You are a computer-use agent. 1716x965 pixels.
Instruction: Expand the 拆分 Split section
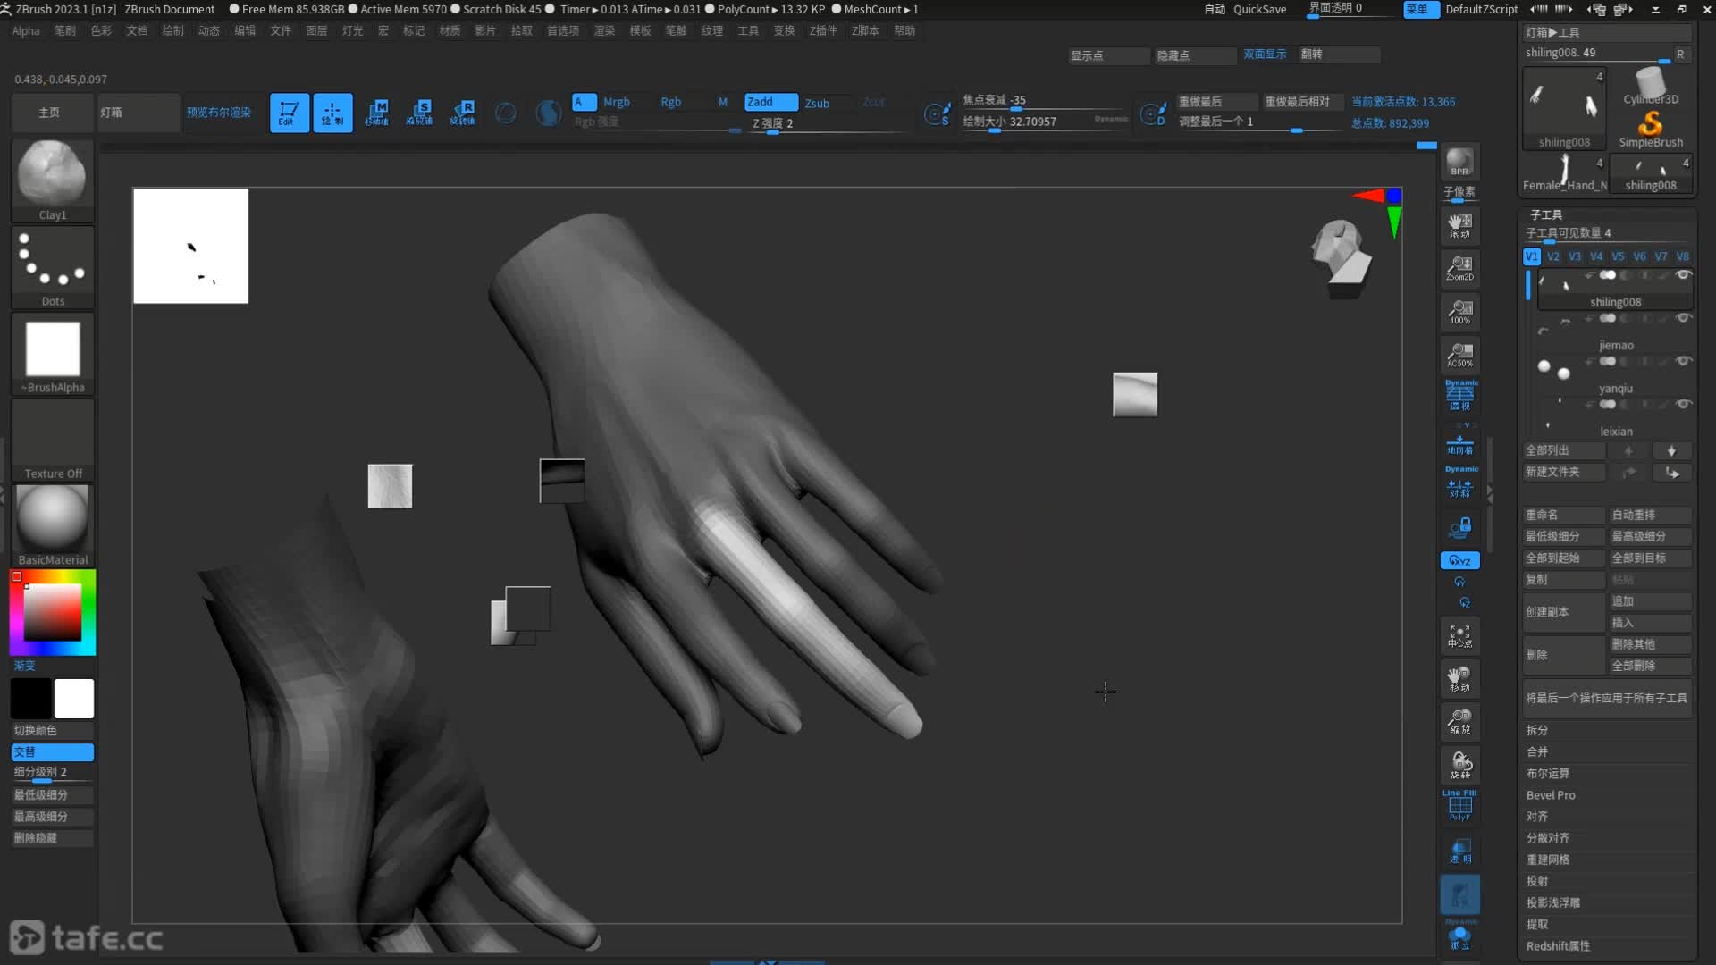pyautogui.click(x=1536, y=730)
